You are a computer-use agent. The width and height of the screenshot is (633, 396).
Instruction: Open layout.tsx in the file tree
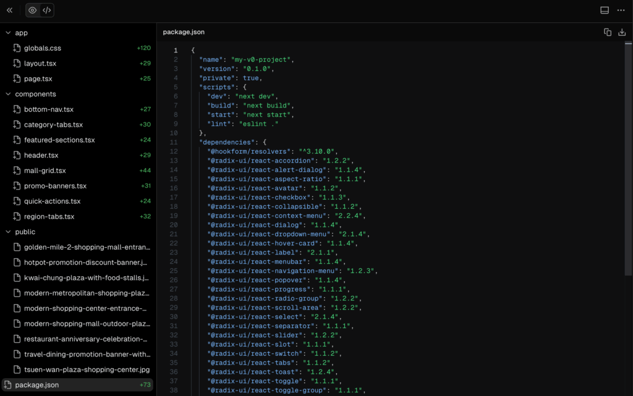(x=40, y=64)
